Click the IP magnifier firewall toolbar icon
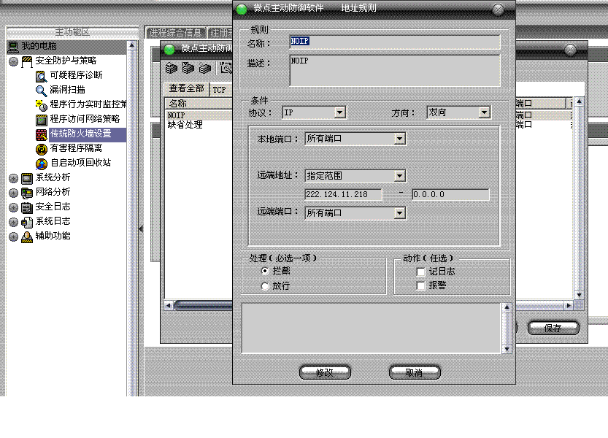This screenshot has height=438, width=608. point(226,68)
